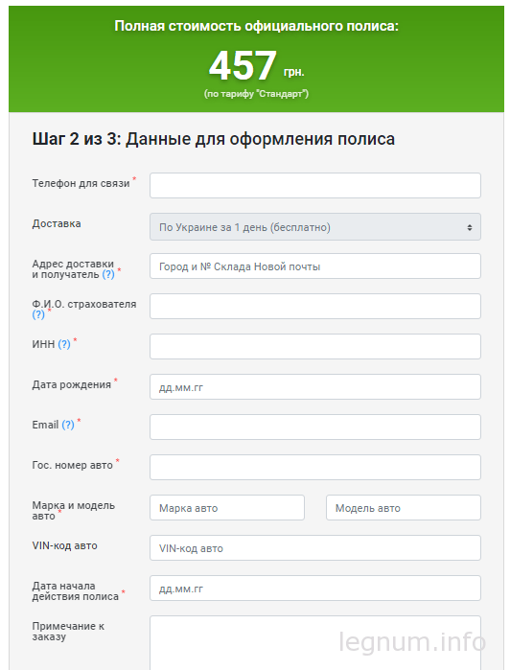Focus the Ф.И.О. страхователя input
This screenshot has height=670, width=510.
point(315,307)
